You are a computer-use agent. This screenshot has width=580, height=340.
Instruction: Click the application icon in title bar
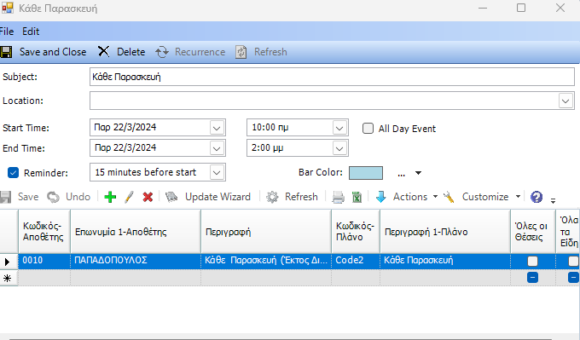point(7,8)
